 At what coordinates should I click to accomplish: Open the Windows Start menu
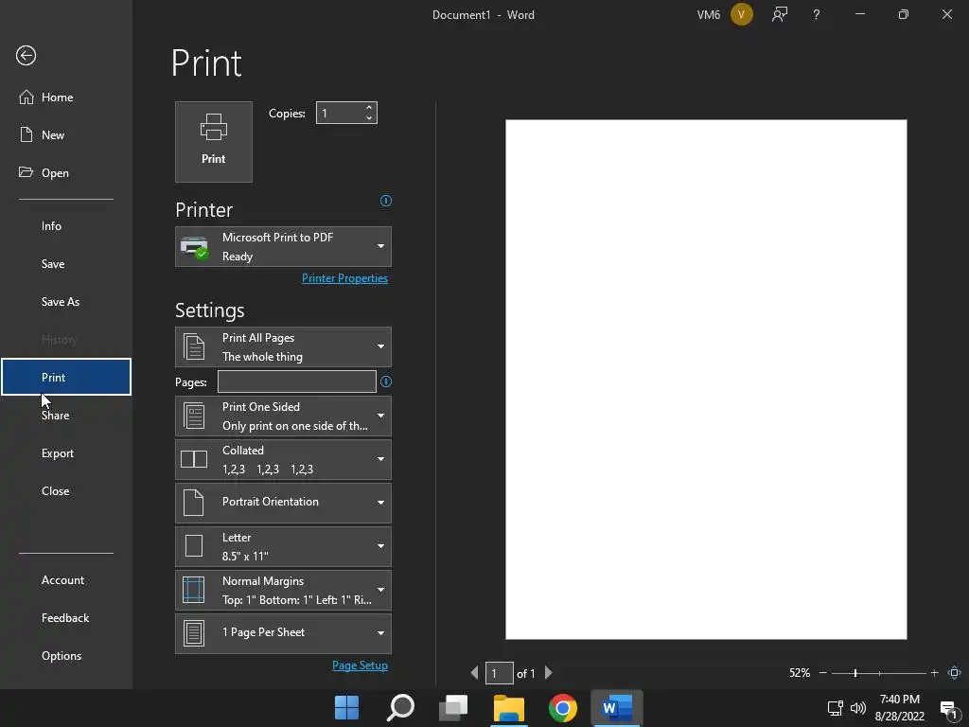346,708
